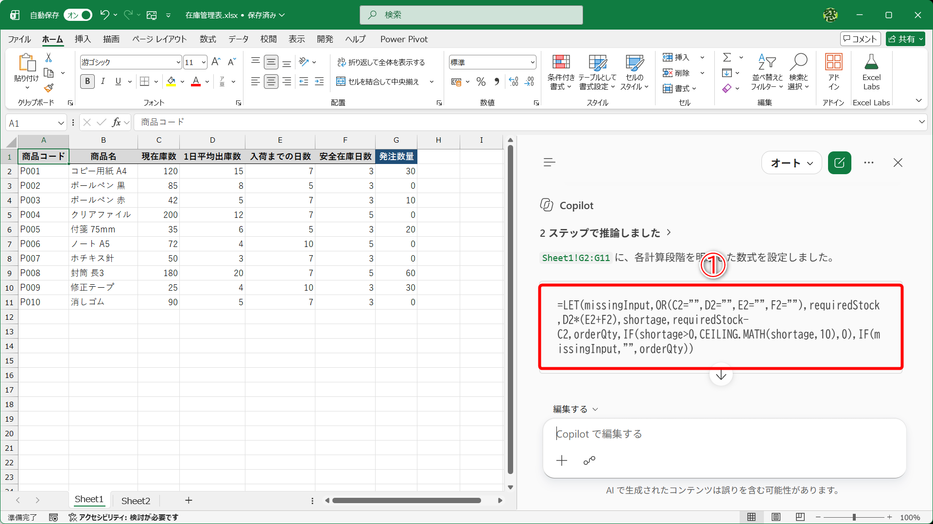933x524 pixels.
Task: Open the font name dropdown
Action: click(x=178, y=62)
